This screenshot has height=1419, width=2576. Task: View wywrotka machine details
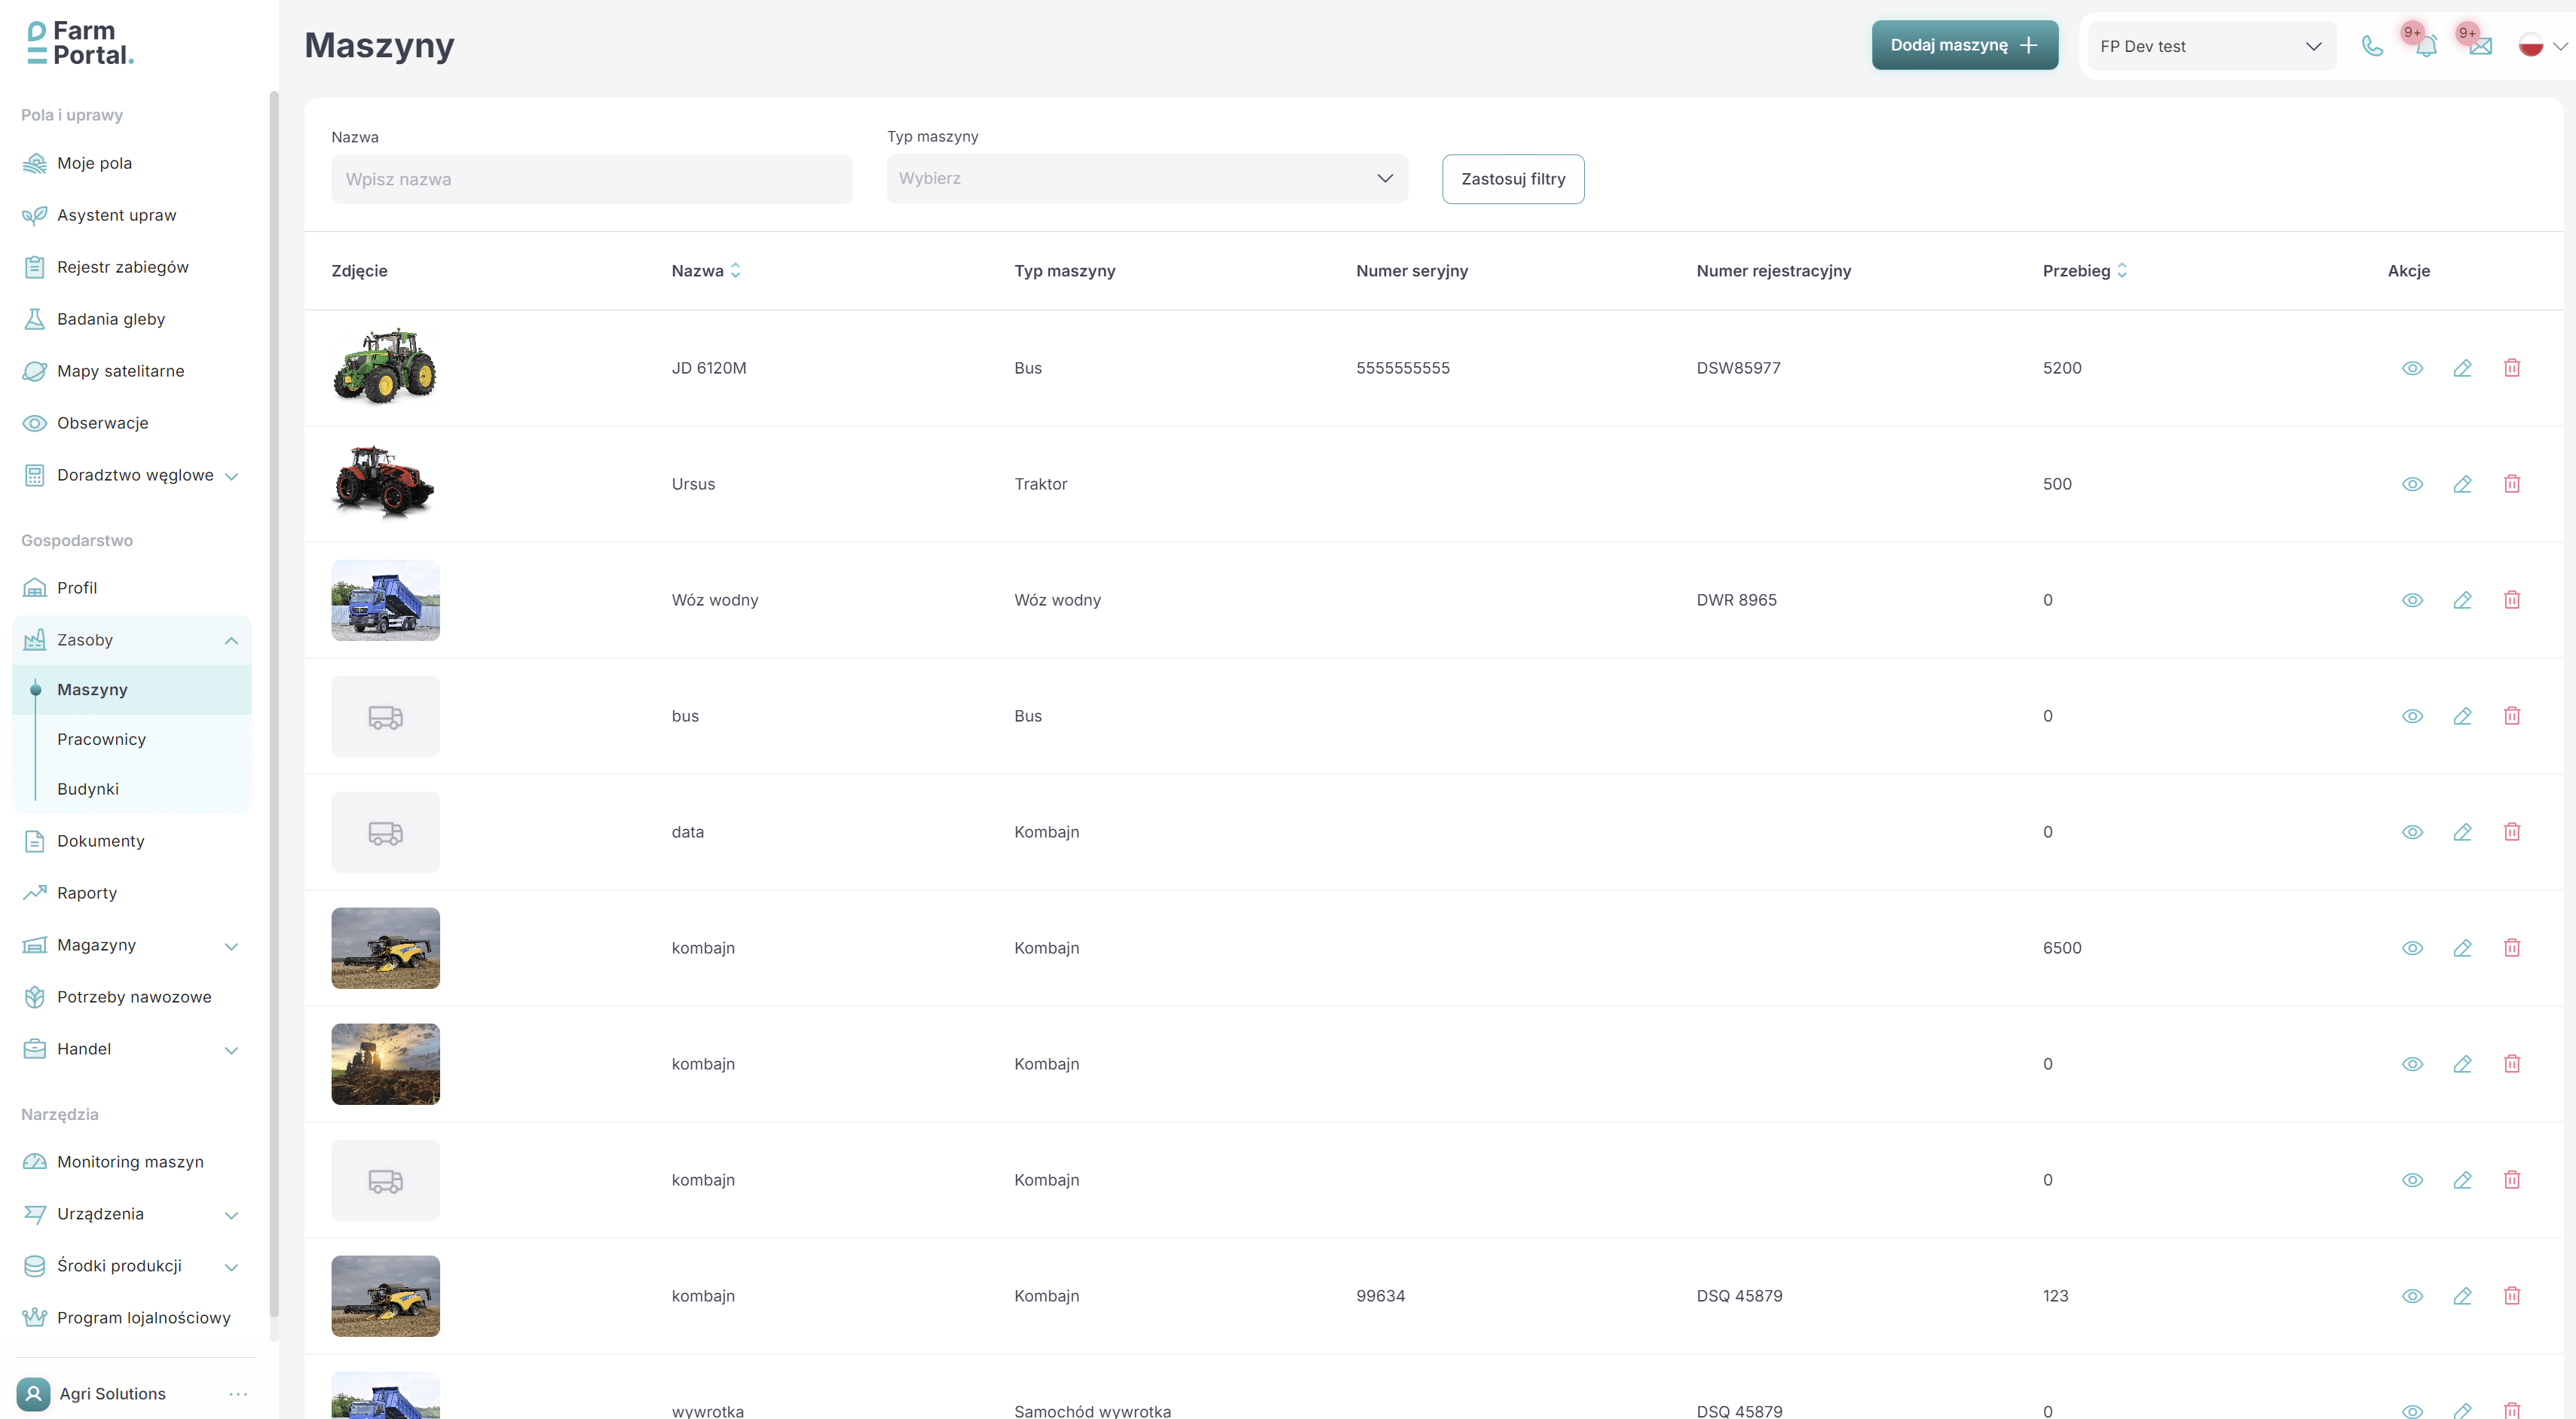pyautogui.click(x=2412, y=1410)
